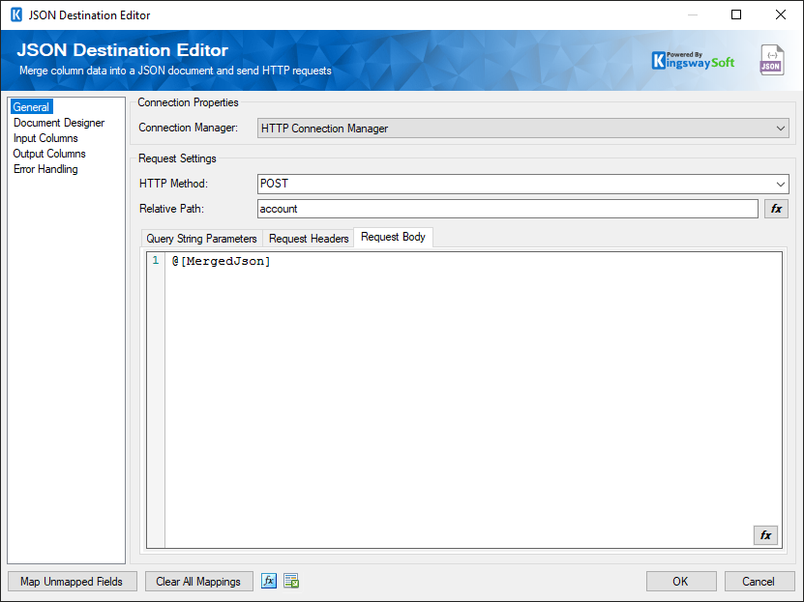Confirm settings with the OK button
Screen dimensions: 804x602
click(681, 581)
